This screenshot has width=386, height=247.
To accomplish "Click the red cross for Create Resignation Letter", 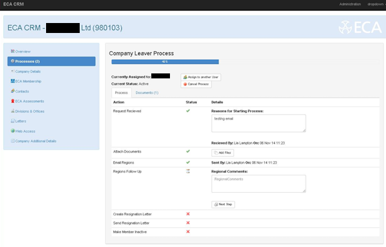I will (188, 214).
